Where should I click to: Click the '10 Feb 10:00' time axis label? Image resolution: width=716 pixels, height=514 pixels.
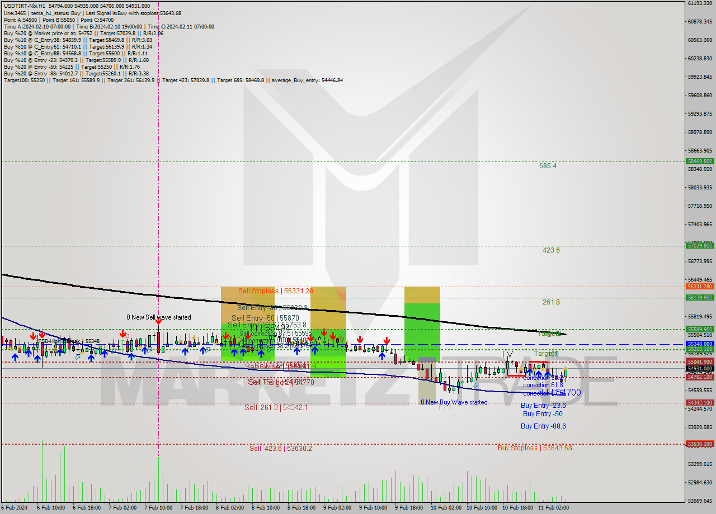pos(482,508)
